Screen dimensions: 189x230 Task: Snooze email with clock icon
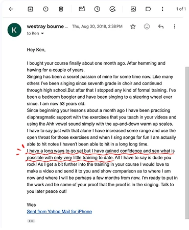tap(97, 9)
